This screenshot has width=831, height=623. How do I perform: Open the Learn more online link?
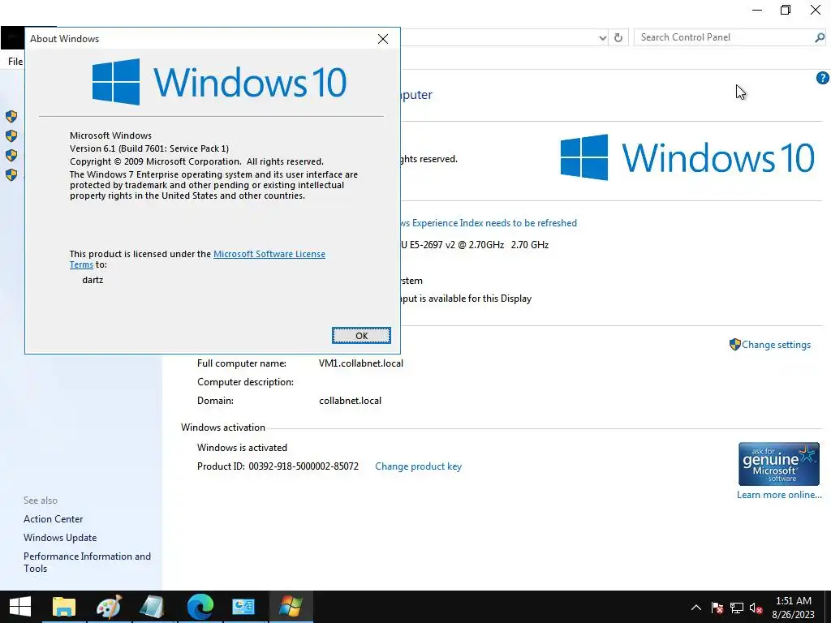point(779,495)
